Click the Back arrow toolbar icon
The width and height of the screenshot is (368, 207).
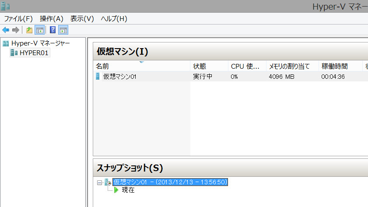(x=6, y=30)
